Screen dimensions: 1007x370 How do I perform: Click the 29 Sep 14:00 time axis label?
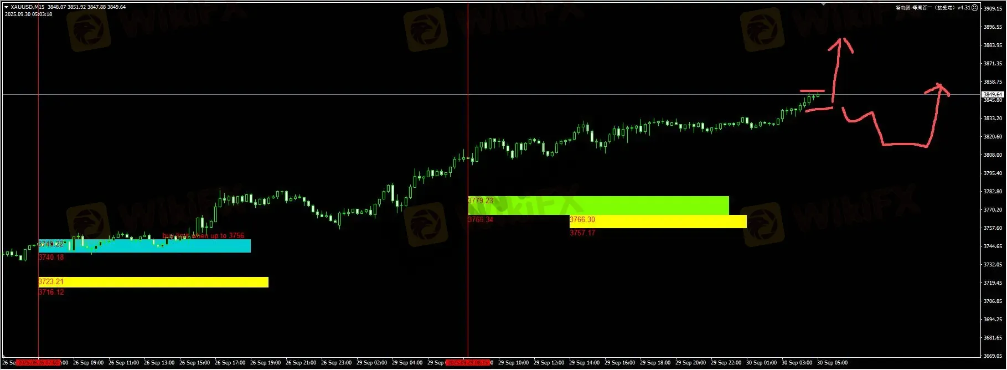coord(584,363)
